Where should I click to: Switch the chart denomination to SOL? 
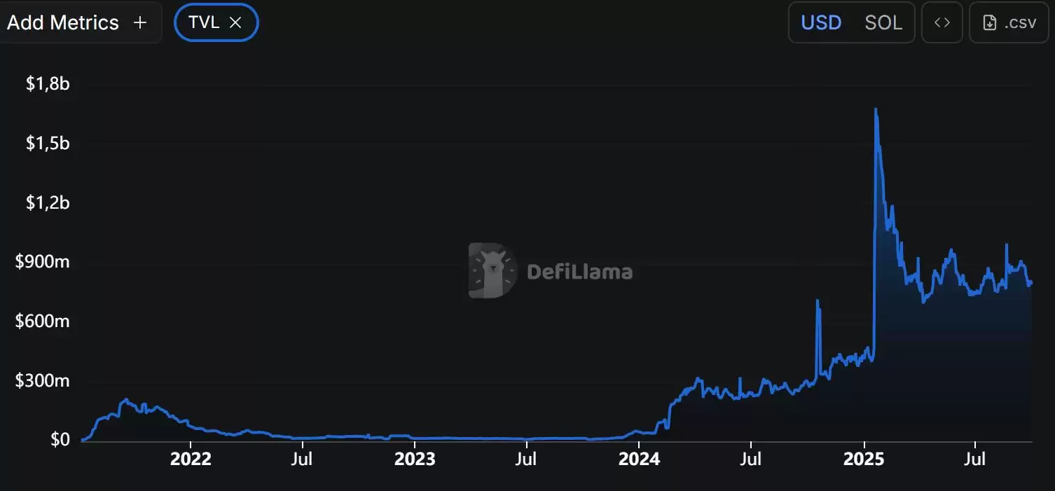pyautogui.click(x=883, y=22)
